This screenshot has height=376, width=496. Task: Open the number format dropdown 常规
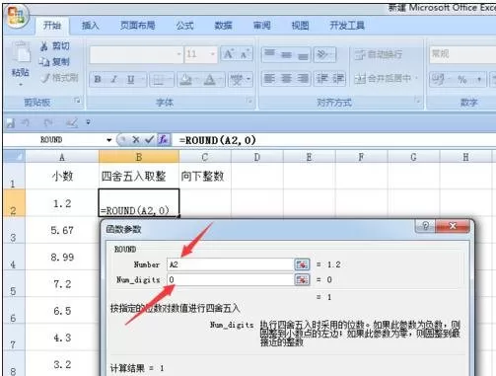click(x=462, y=54)
